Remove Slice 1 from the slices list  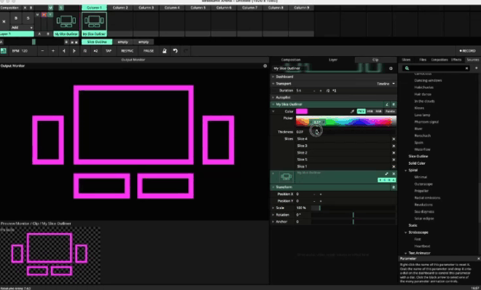(x=394, y=166)
